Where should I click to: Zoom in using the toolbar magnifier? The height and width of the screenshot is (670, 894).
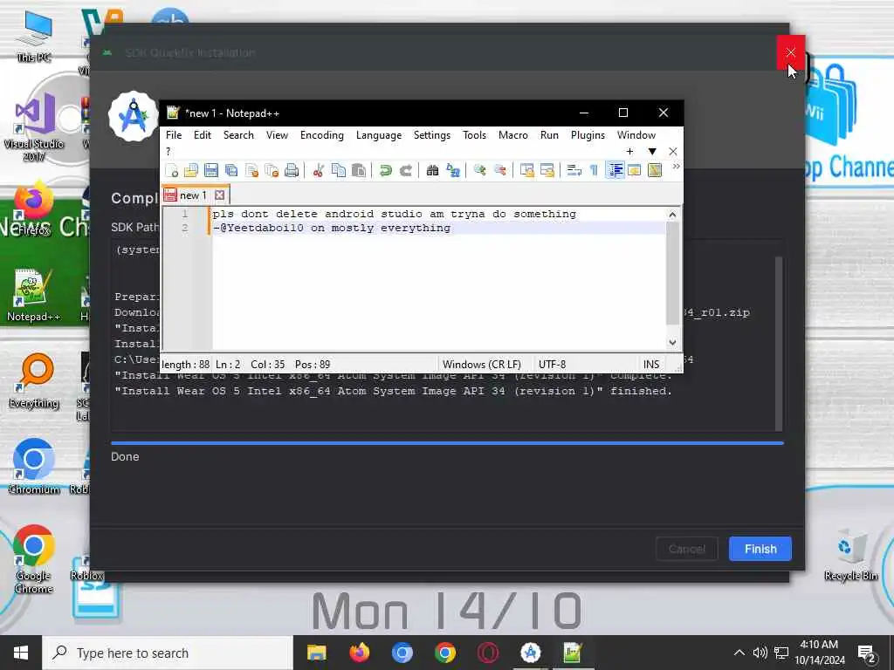[479, 170]
